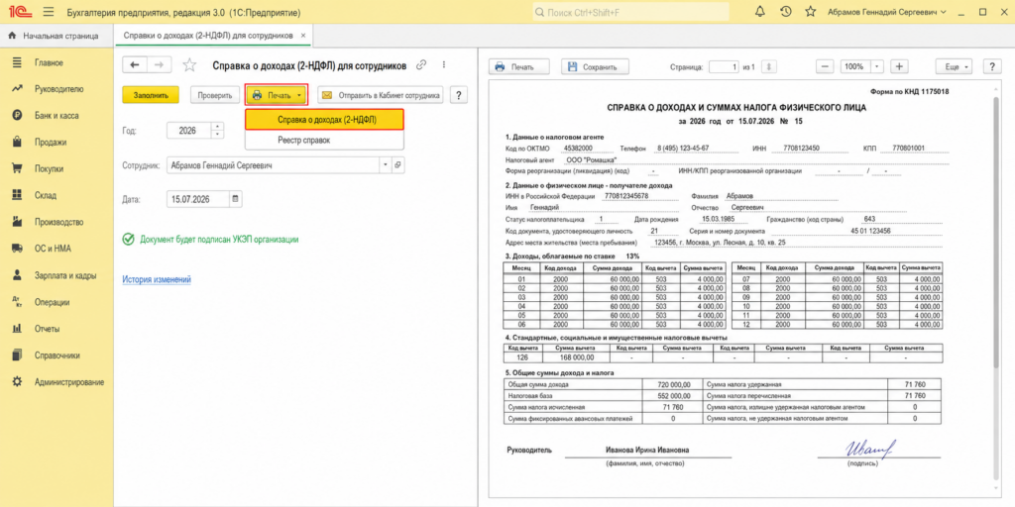Click Печать button in the preview toolbar
Image resolution: width=1015 pixels, height=507 pixels.
[x=519, y=66]
